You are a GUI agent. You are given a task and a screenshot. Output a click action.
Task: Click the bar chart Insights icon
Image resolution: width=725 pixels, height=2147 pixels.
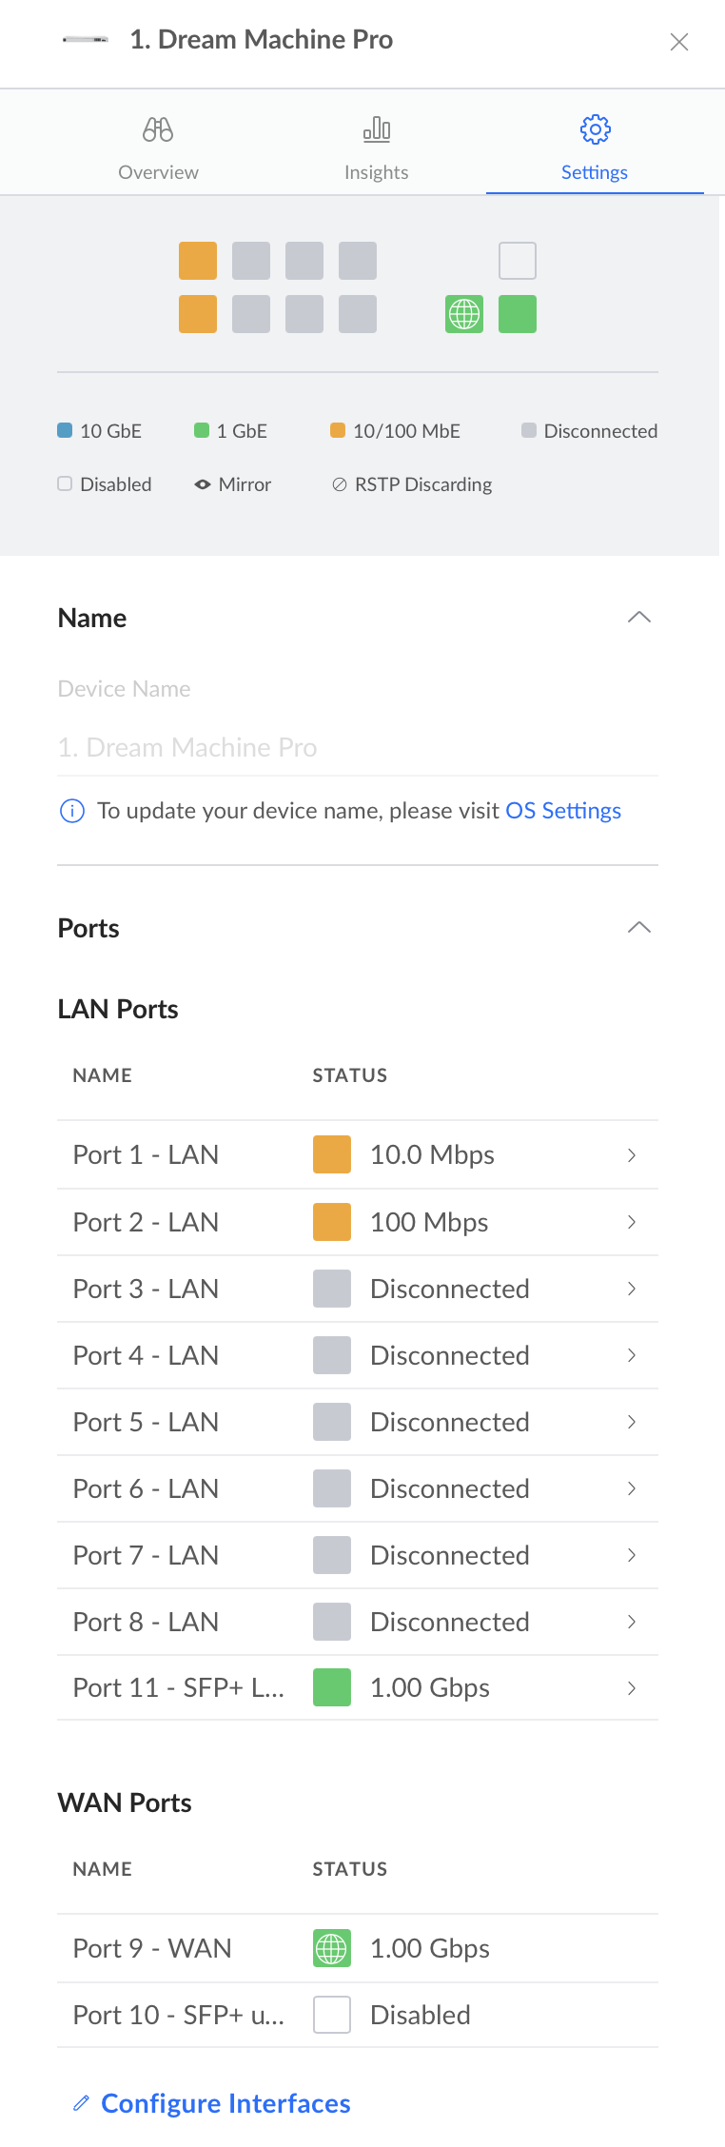[377, 129]
